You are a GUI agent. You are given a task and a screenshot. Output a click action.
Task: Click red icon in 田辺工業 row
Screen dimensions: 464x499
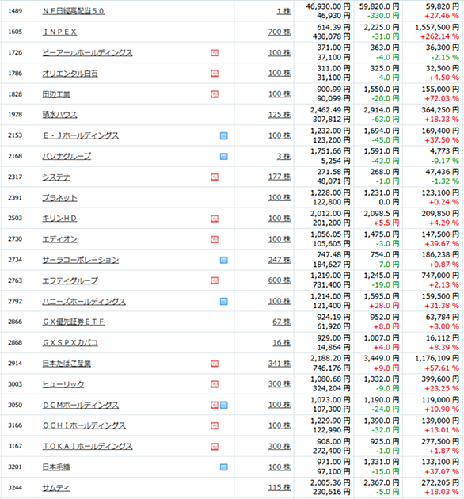[x=215, y=94]
